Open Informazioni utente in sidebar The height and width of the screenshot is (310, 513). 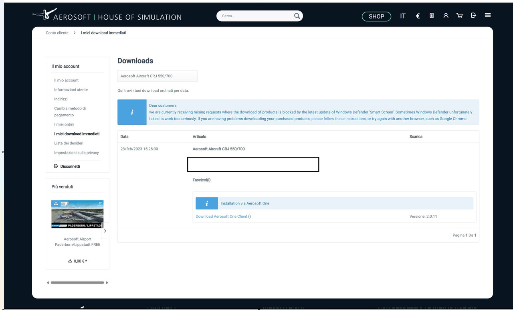click(x=71, y=89)
